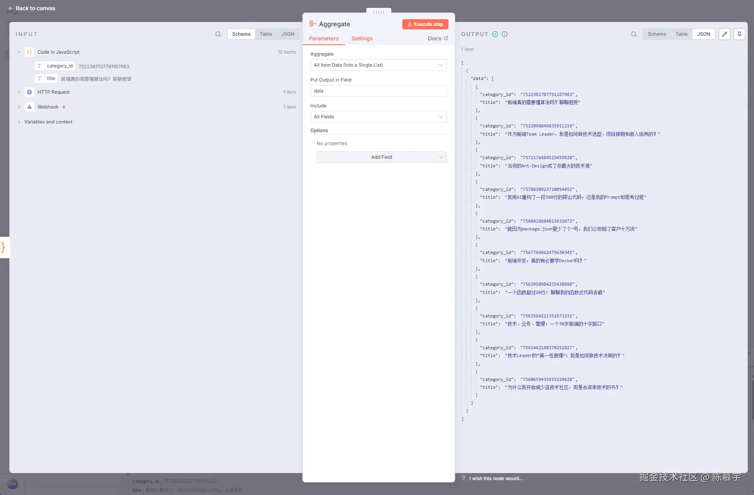The height and width of the screenshot is (495, 754).
Task: Click the edit output pencil icon
Action: coord(725,34)
